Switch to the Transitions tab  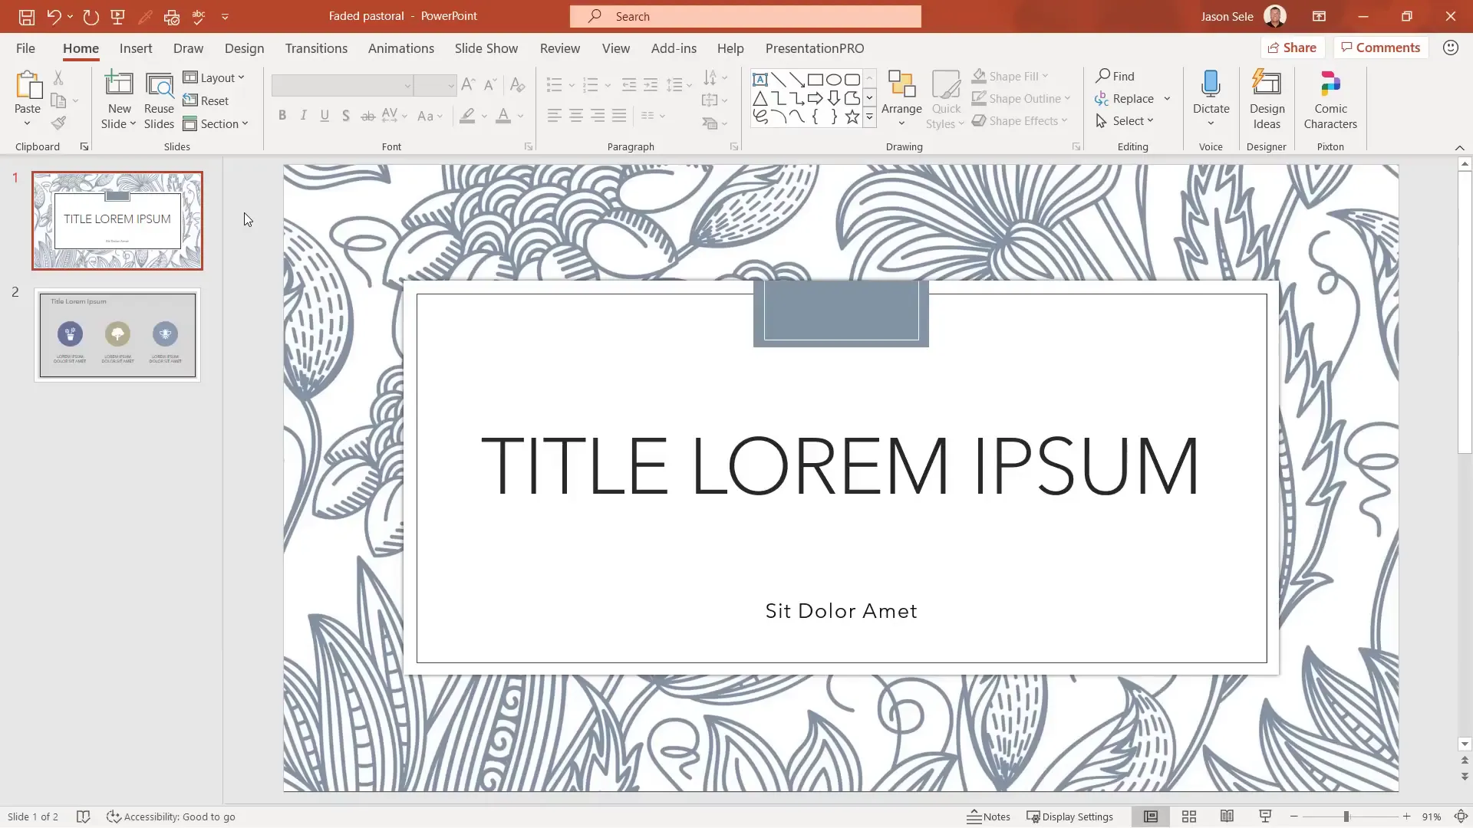tap(316, 48)
